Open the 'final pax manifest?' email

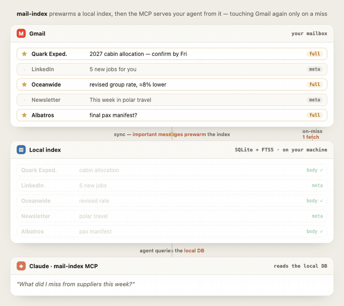pyautogui.click(x=113, y=115)
